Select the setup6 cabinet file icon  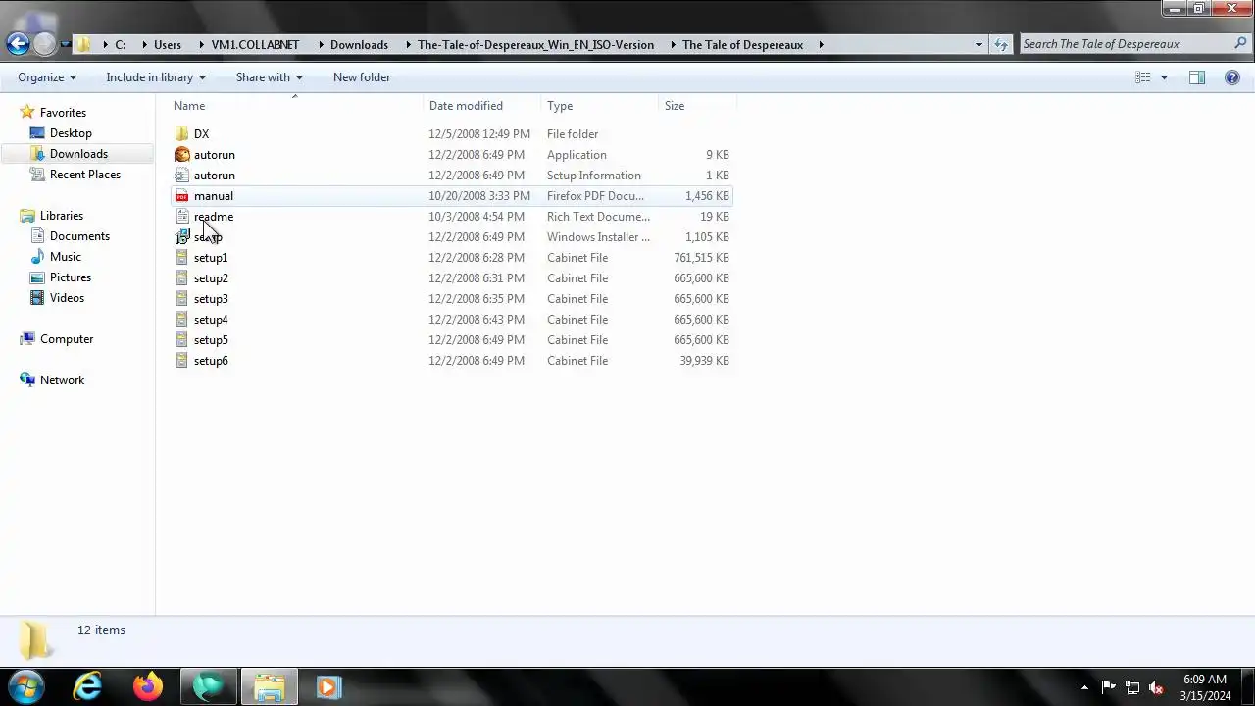181,361
